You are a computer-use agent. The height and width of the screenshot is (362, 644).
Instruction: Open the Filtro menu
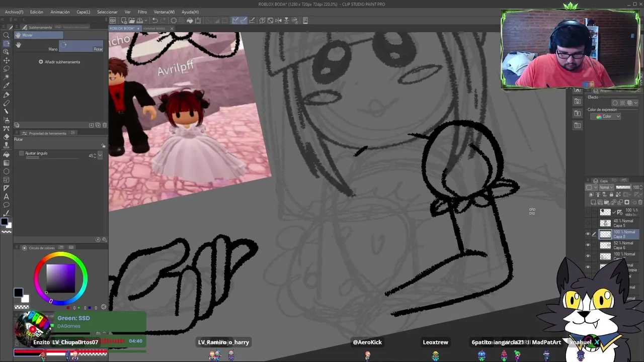(x=142, y=12)
